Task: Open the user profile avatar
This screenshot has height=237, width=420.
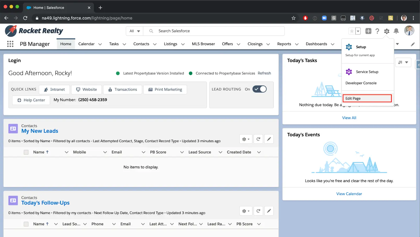Action: pyautogui.click(x=409, y=31)
